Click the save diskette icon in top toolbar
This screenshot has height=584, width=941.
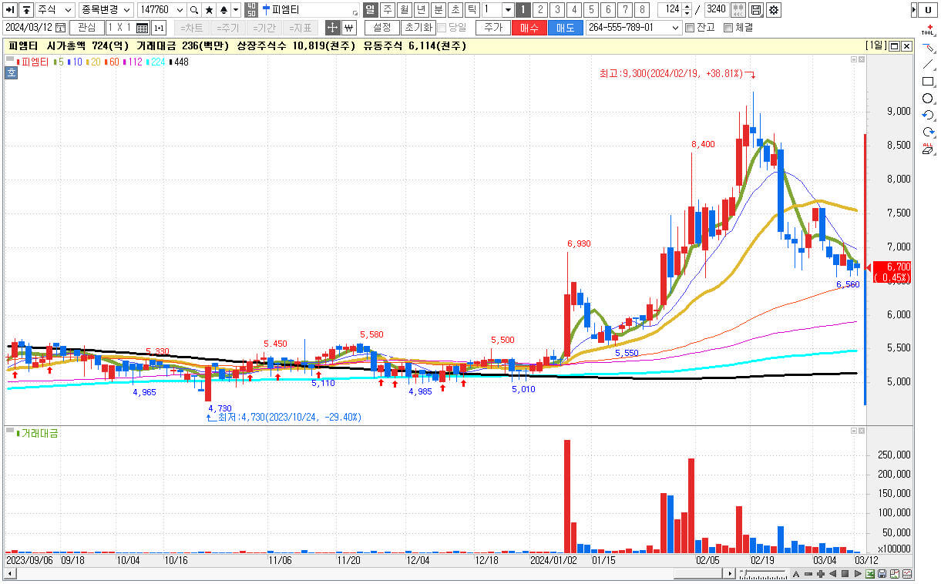(x=756, y=10)
